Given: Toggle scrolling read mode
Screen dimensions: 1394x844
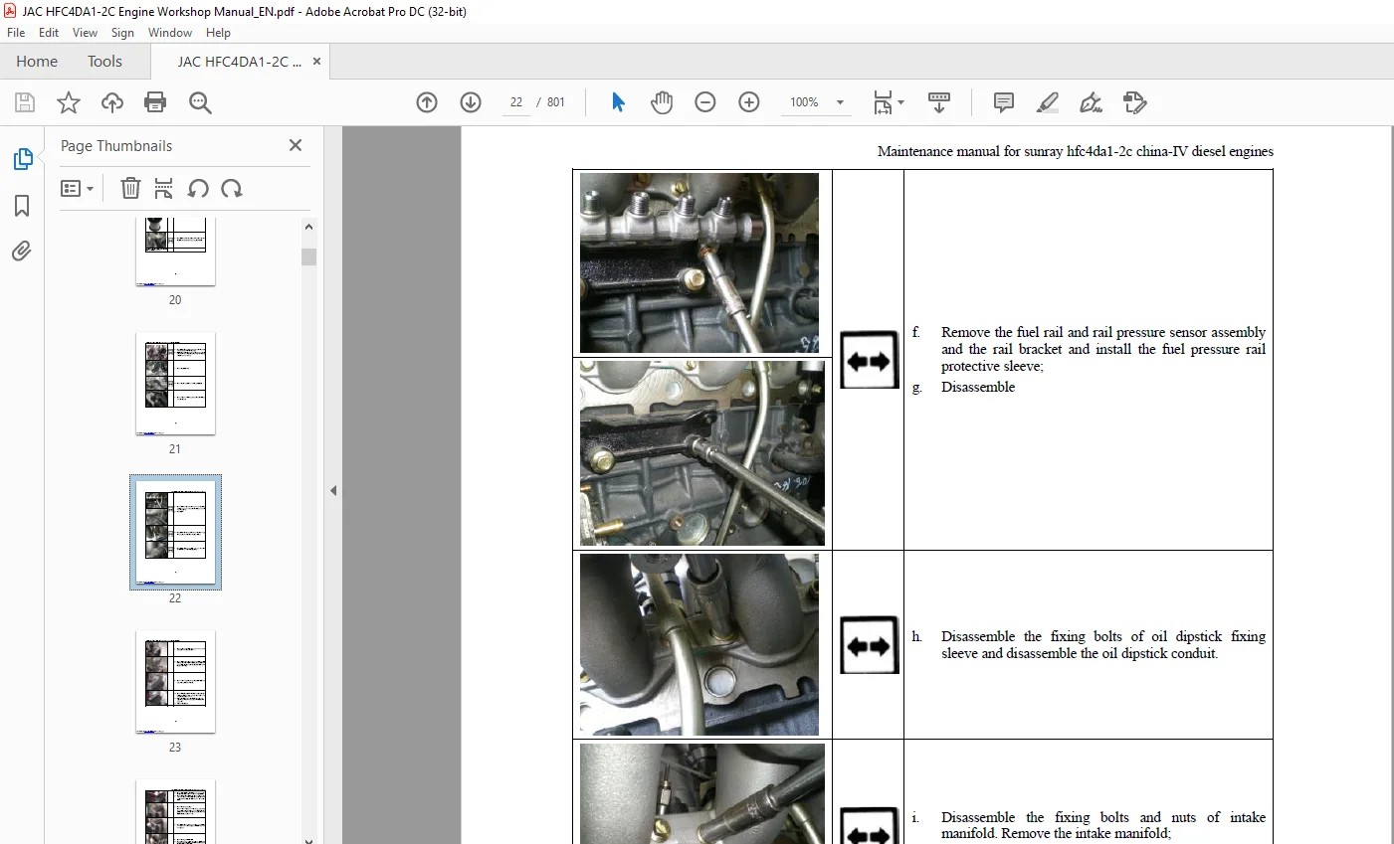Looking at the screenshot, I should coord(939,102).
